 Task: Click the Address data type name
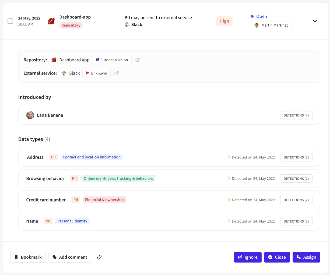(x=35, y=157)
